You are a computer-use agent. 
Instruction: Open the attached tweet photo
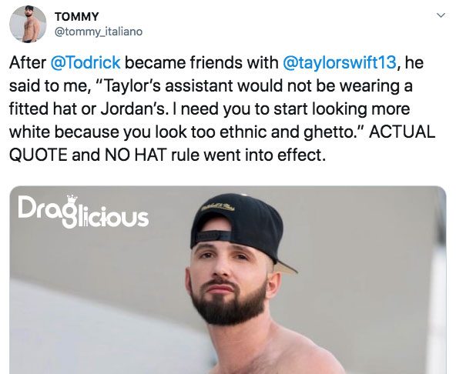[228, 280]
